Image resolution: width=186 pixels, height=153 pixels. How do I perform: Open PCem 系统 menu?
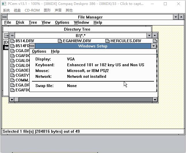click(x=6, y=10)
